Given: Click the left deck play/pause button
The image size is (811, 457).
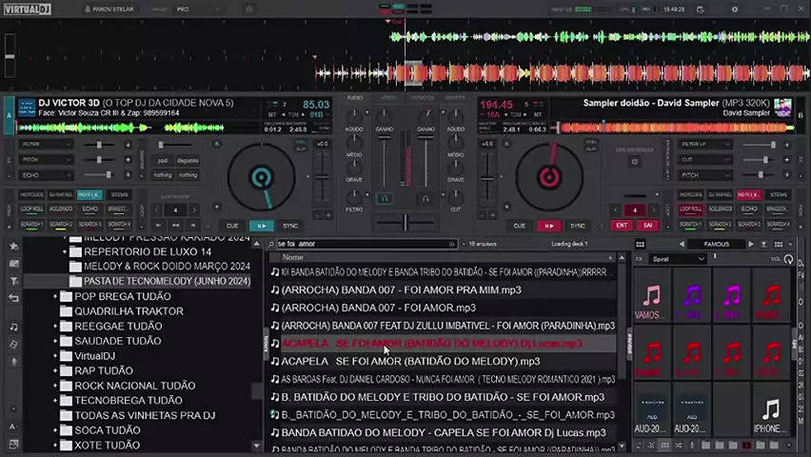Looking at the screenshot, I should (x=261, y=226).
